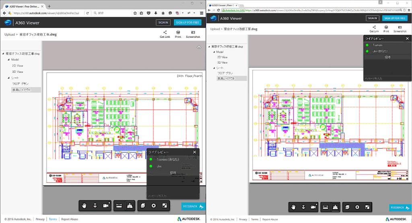Open Layers panel in right window toolbar

[x=347, y=207]
